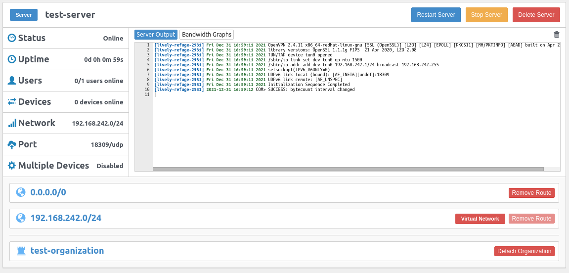Select the Server Output tab

(x=156, y=35)
